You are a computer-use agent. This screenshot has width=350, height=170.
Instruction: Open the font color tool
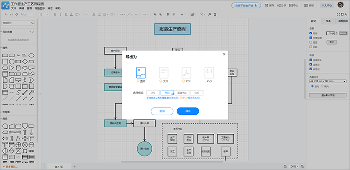pos(71,14)
